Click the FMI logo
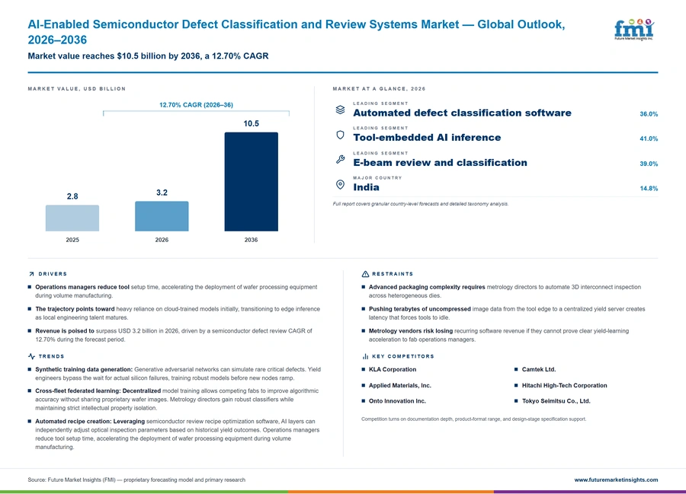Screen dimensions: 686x494 pos(634,30)
